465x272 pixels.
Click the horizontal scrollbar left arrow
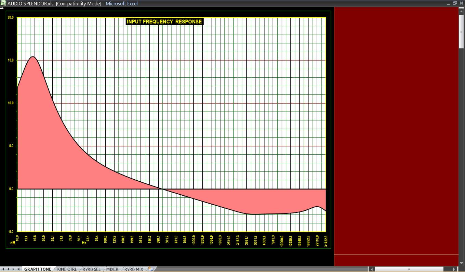pyautogui.click(x=372, y=269)
